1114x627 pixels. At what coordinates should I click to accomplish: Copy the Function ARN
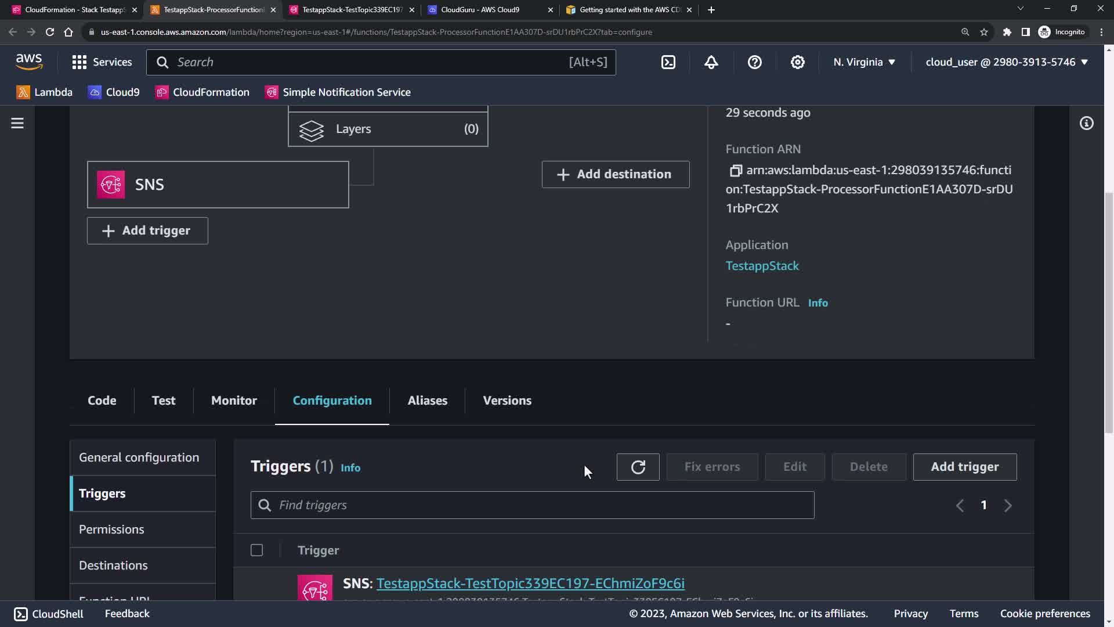tap(735, 171)
